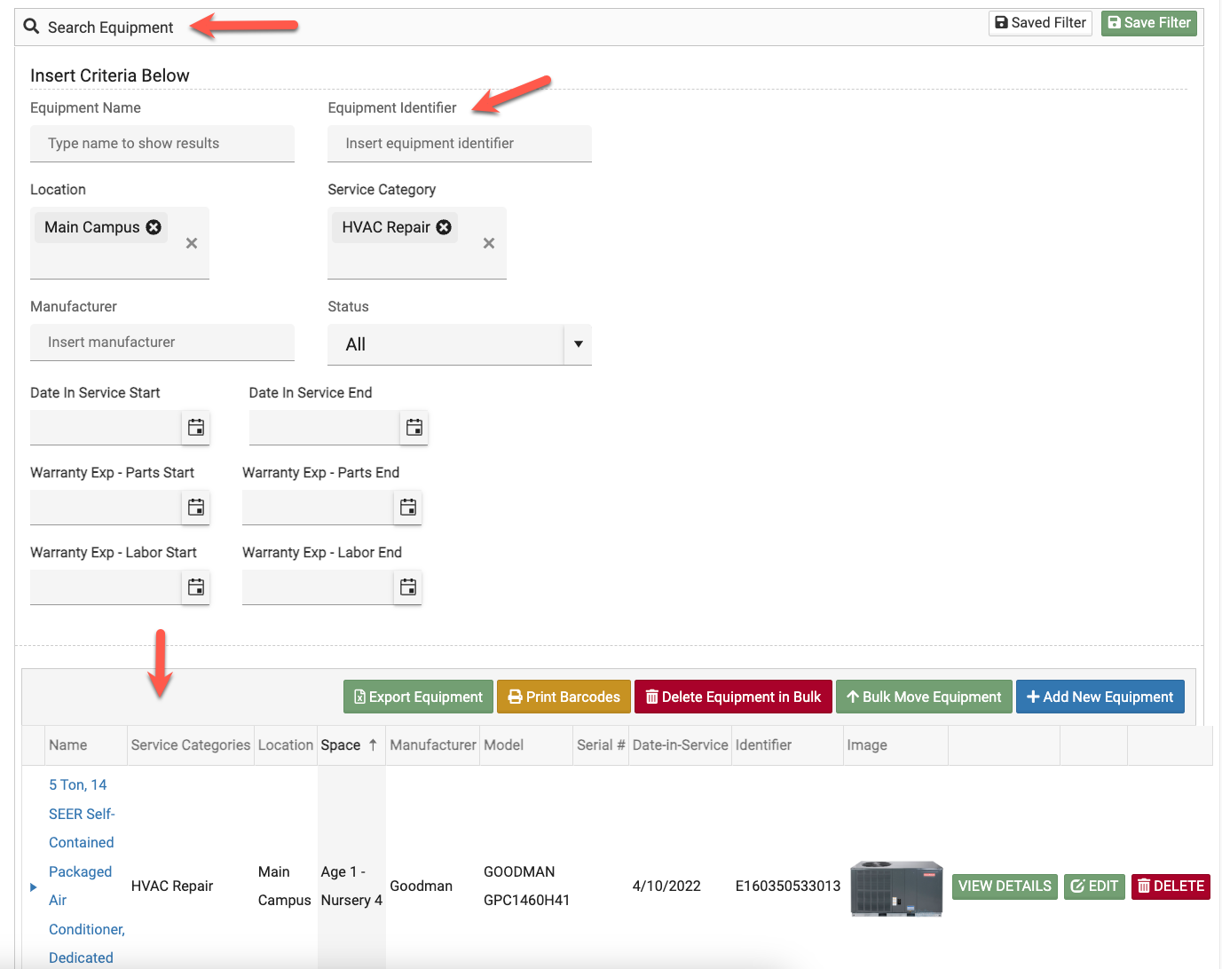Image resolution: width=1222 pixels, height=969 pixels.
Task: Sort table by Space column
Action: coord(341,745)
